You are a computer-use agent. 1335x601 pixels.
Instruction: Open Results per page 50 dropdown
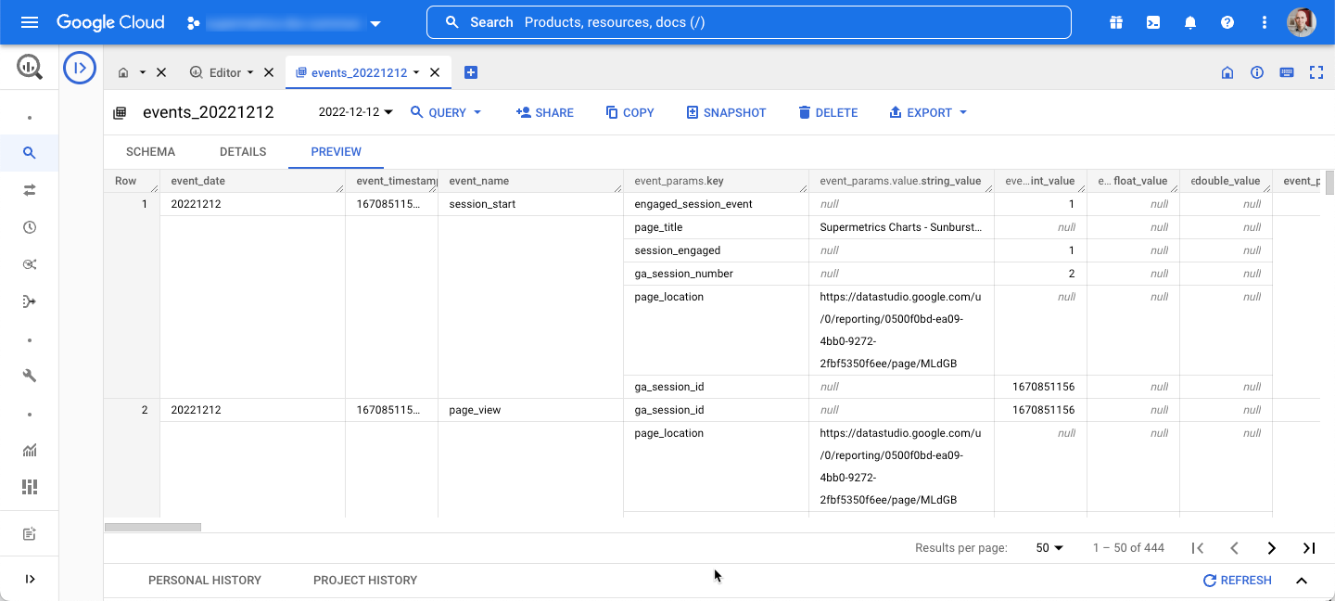(1049, 548)
